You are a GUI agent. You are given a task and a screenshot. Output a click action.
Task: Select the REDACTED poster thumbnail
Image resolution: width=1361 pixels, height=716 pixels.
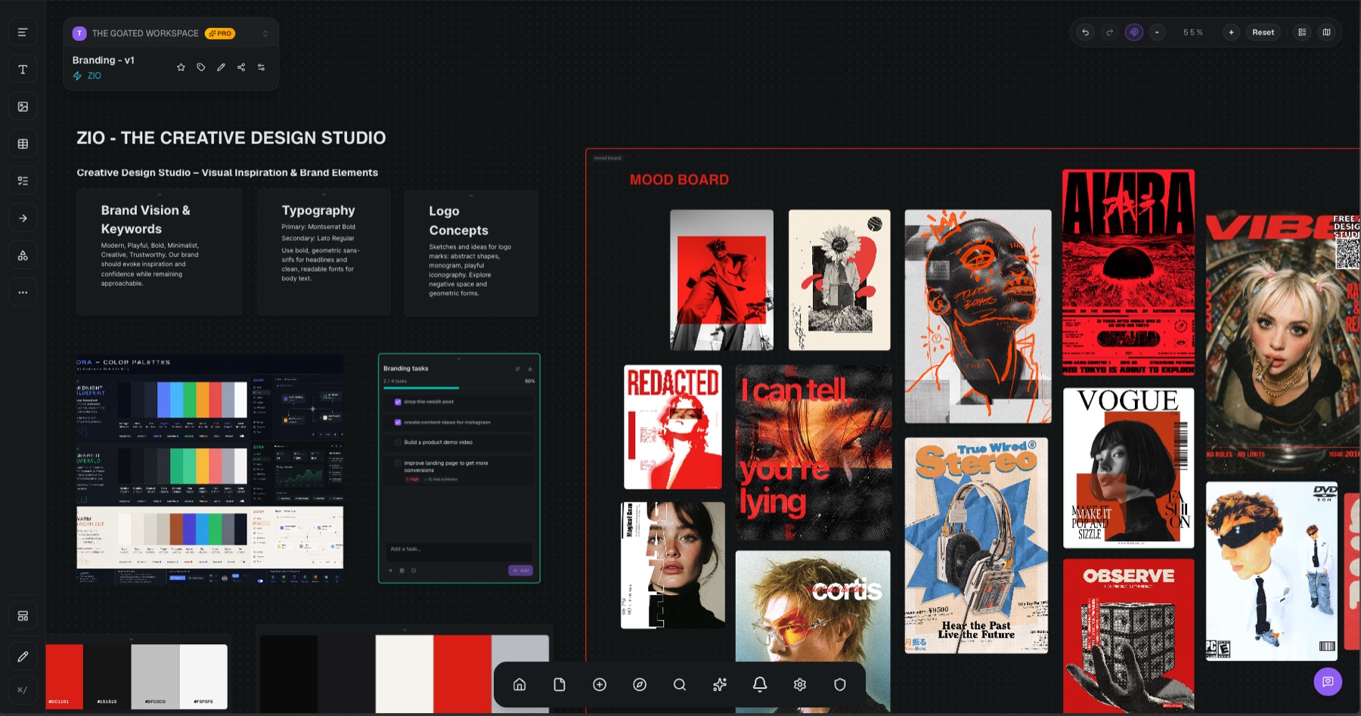click(x=673, y=427)
